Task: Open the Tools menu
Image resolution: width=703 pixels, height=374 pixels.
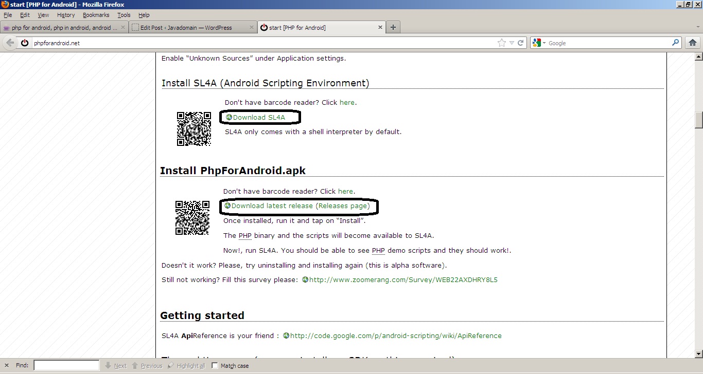Action: 124,15
